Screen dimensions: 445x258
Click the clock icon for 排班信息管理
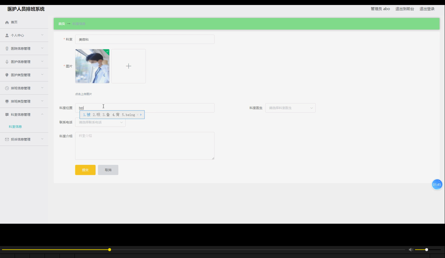[7, 88]
